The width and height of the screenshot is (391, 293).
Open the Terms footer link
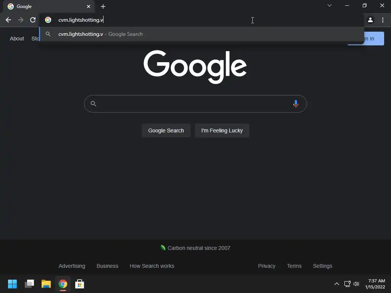pos(294,266)
